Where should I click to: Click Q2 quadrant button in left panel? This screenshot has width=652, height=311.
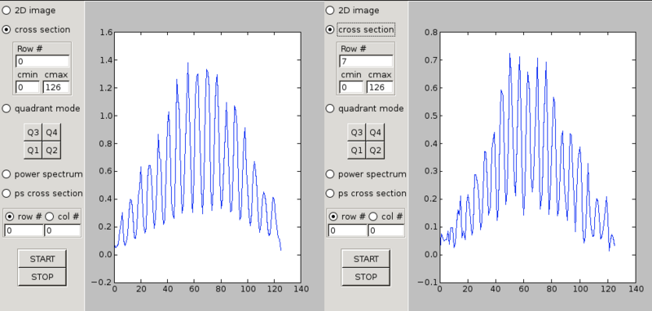tap(51, 151)
